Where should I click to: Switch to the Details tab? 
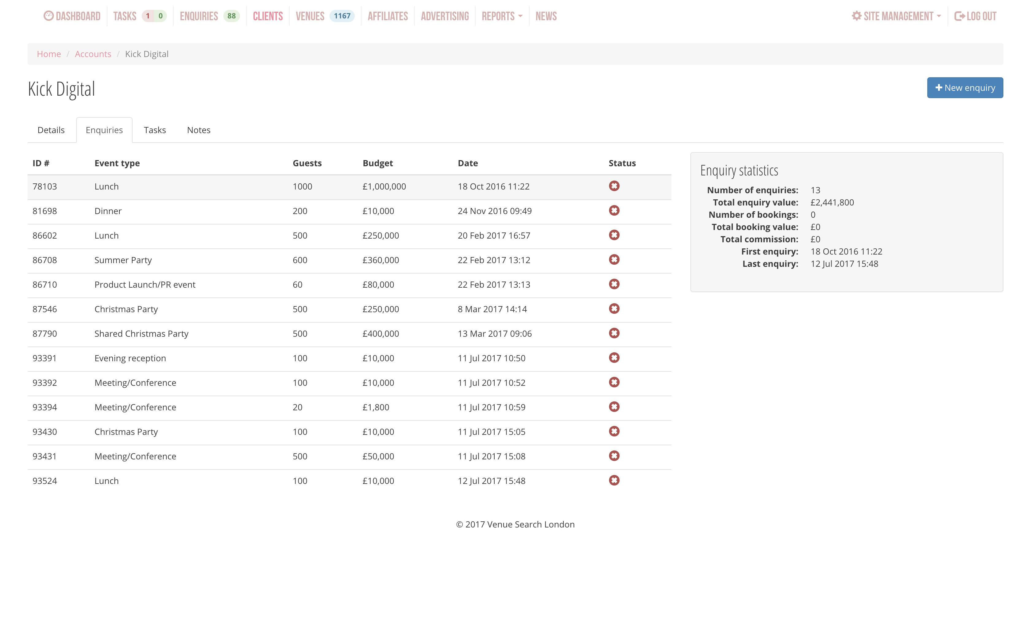pos(51,130)
